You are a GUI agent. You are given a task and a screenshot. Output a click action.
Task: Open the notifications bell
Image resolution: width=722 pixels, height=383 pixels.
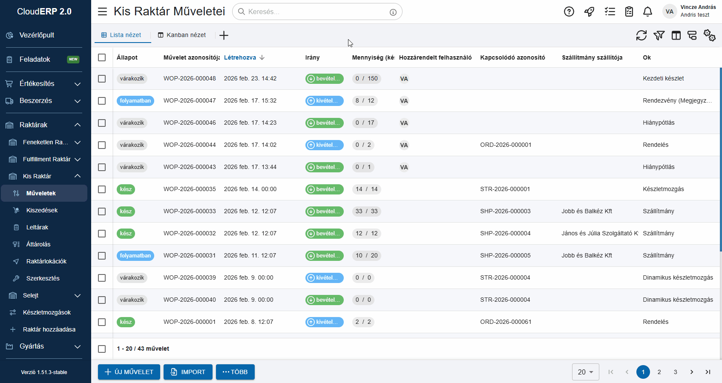[x=647, y=11]
